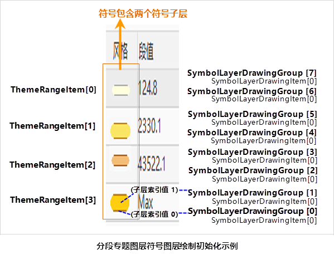Click SymbolLayerDrawingGroup [7] heading

point(252,73)
